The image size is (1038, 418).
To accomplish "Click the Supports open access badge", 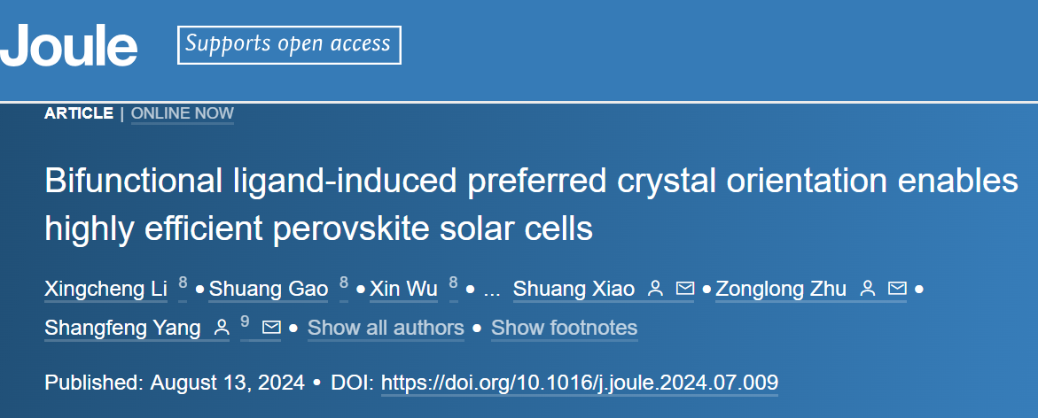I will [x=289, y=45].
